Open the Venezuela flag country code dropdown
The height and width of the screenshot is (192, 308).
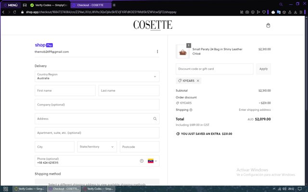point(152,161)
